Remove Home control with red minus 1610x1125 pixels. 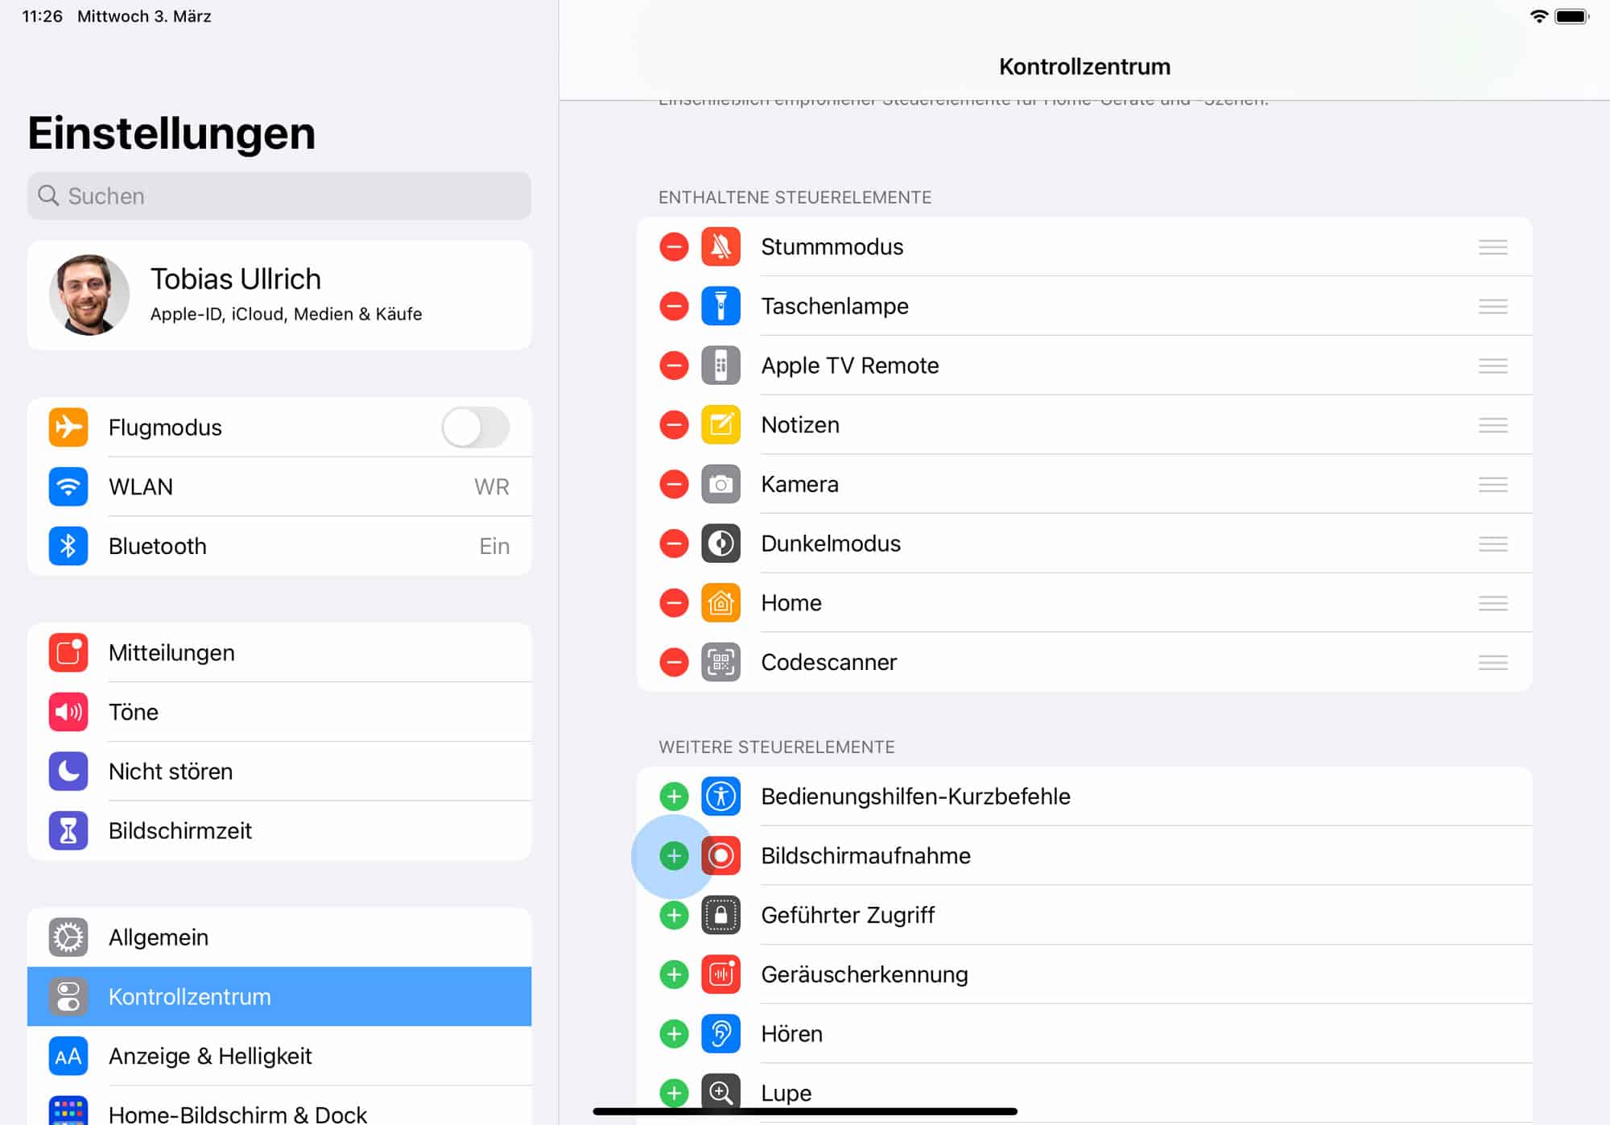coord(674,602)
